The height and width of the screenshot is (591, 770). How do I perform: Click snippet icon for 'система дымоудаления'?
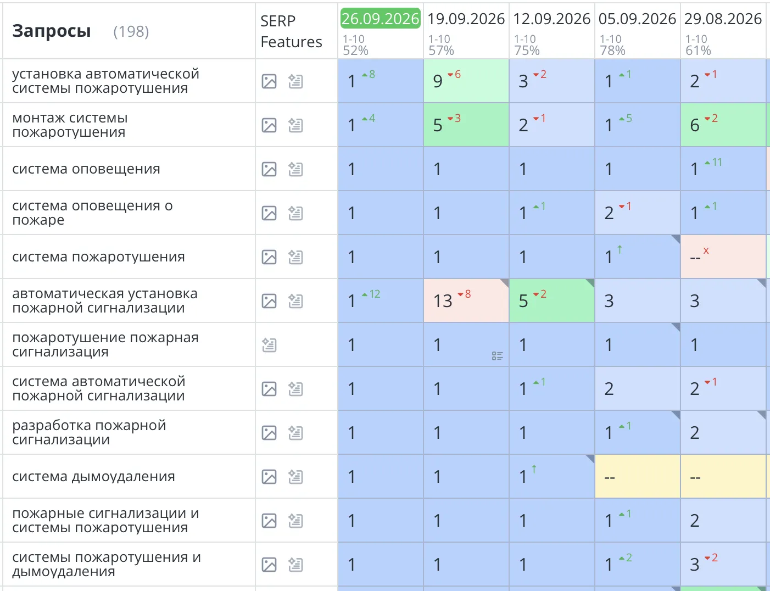295,477
